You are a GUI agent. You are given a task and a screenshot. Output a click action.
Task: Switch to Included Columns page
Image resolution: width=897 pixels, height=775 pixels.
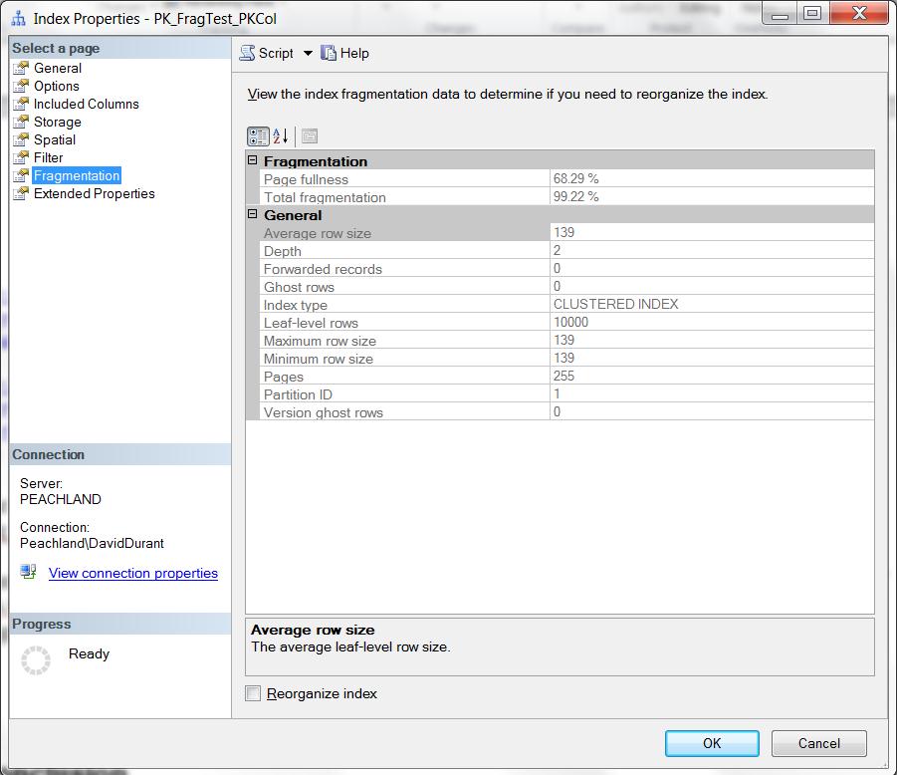pyautogui.click(x=86, y=104)
